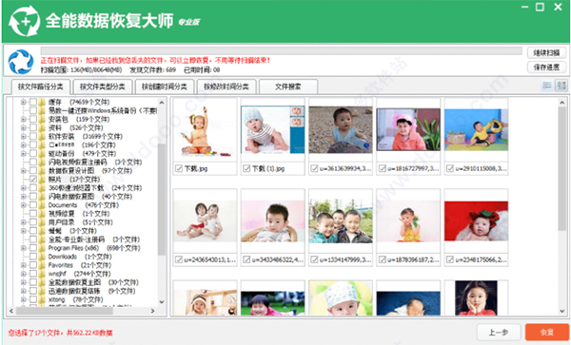
Task: Select thumbnail of u=2910115008 image
Action: click(x=476, y=130)
